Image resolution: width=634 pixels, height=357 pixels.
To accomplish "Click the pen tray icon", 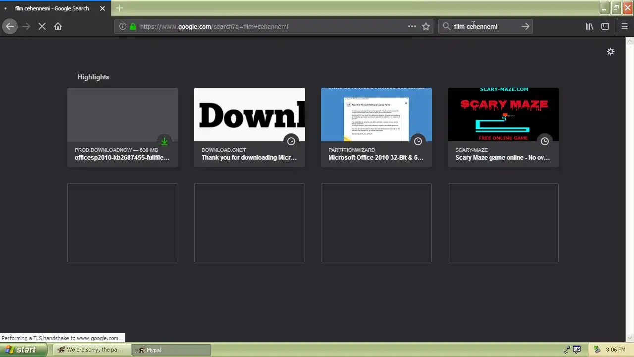I will click(x=567, y=350).
